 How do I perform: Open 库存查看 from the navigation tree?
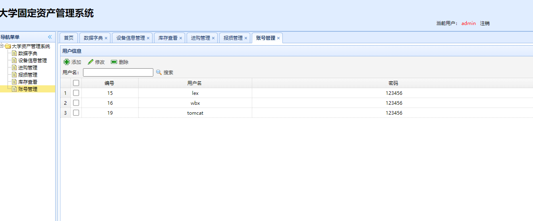pos(28,82)
